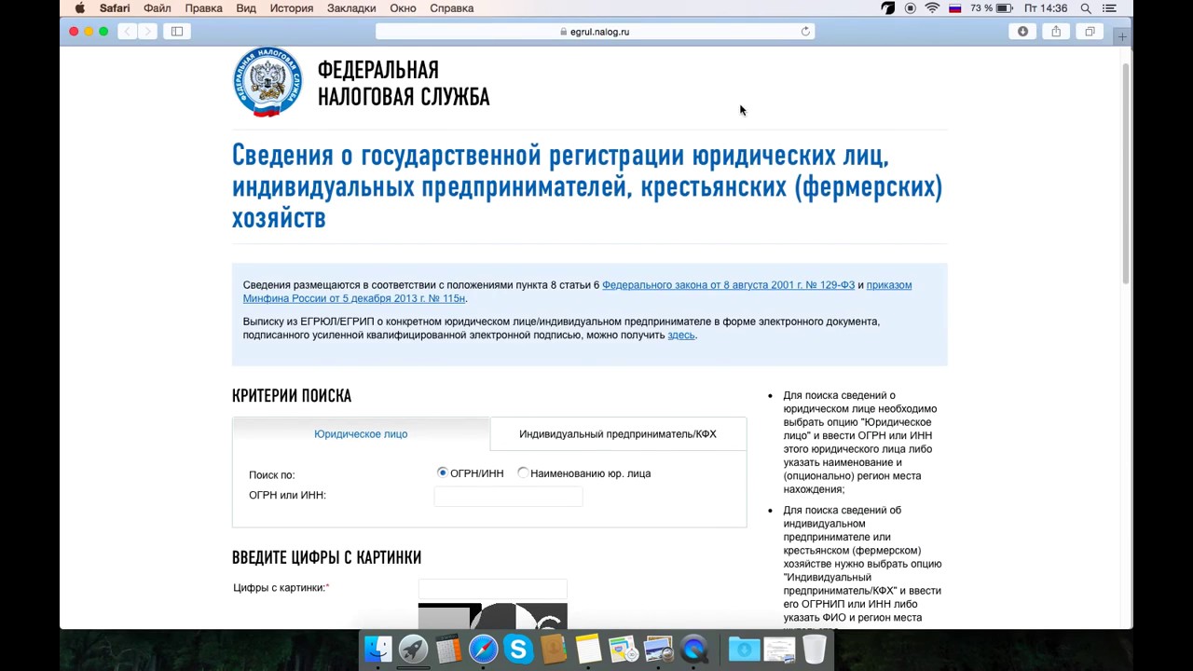
Task: Select the Наименованию юр. лица radio button
Action: pos(523,473)
